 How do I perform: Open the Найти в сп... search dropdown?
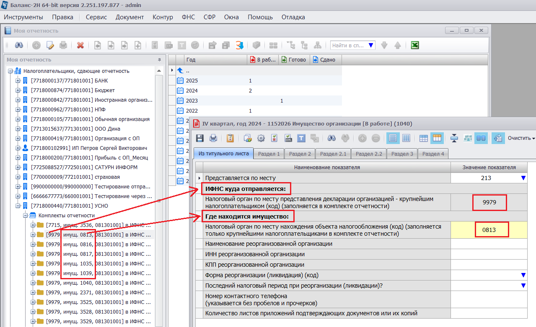tap(371, 45)
